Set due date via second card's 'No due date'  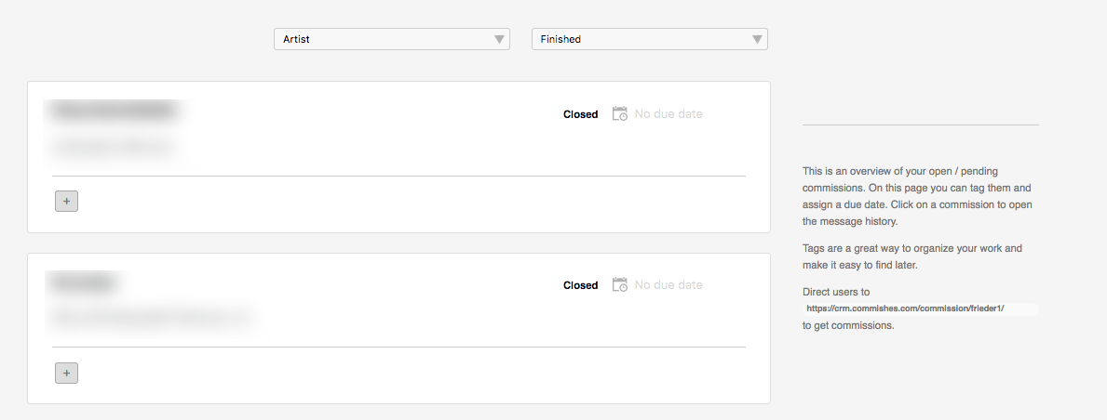pyautogui.click(x=668, y=285)
